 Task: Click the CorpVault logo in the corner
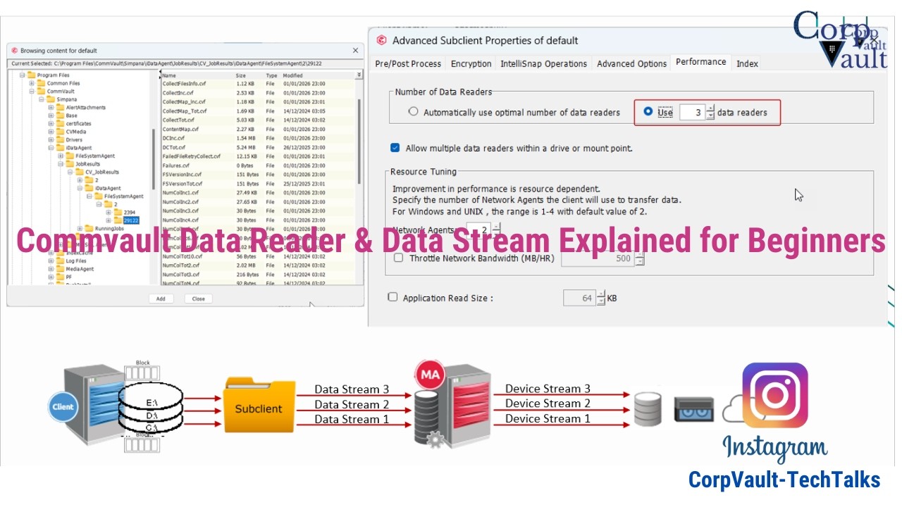[840, 39]
